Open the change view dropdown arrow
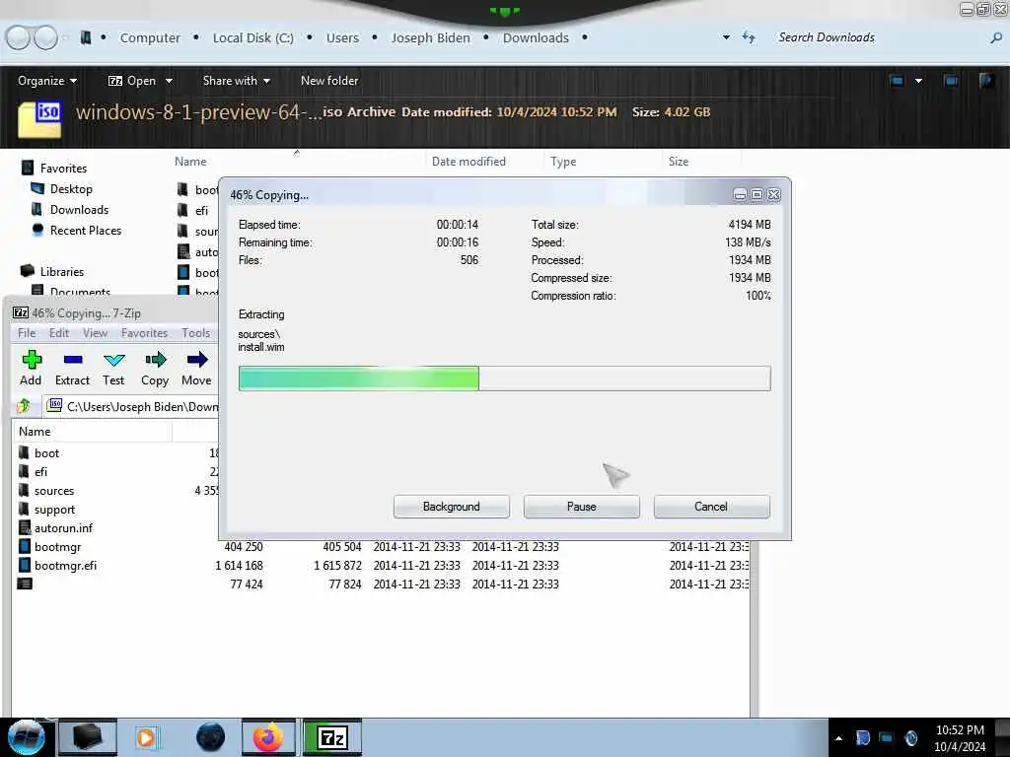This screenshot has height=757, width=1010. 918,81
